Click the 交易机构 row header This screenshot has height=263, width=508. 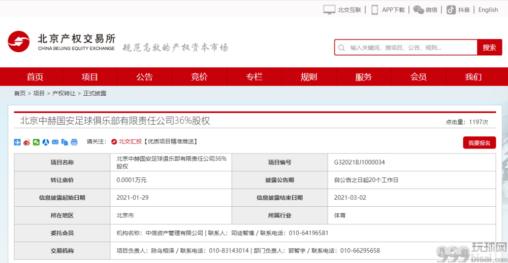(x=62, y=251)
